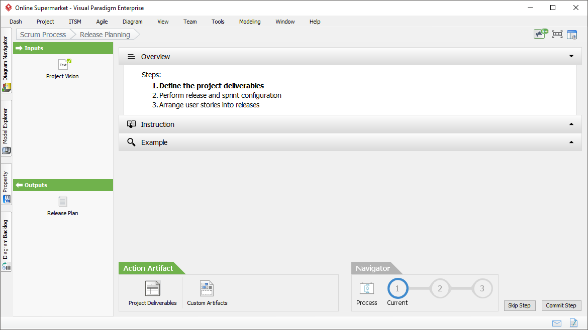Image resolution: width=588 pixels, height=330 pixels.
Task: Open the Diagram Navigator side tab
Action: 7,61
